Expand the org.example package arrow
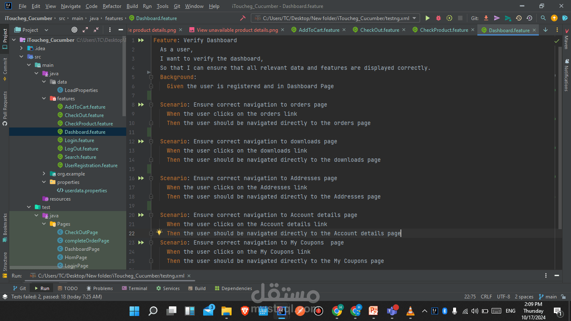571x321 pixels. coord(44,174)
